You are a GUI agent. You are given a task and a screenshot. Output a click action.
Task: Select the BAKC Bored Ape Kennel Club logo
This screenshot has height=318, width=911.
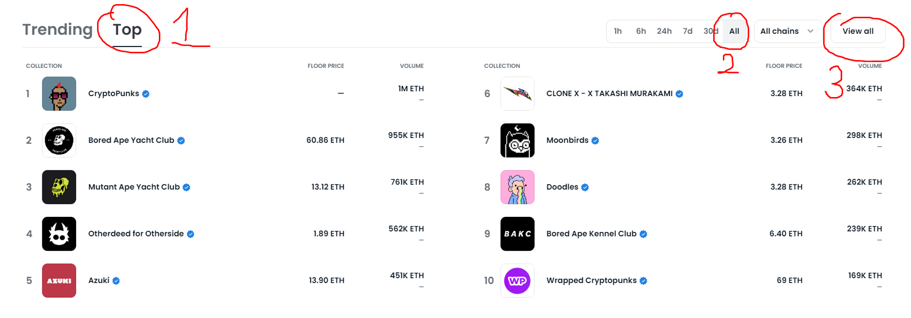click(x=517, y=234)
